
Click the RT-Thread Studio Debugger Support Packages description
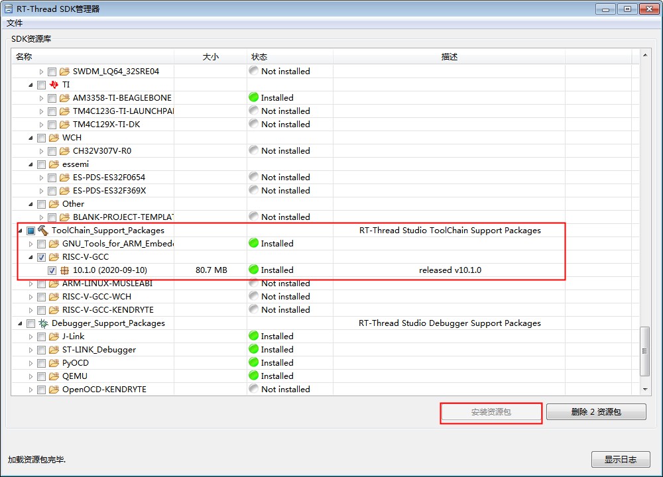(x=450, y=323)
